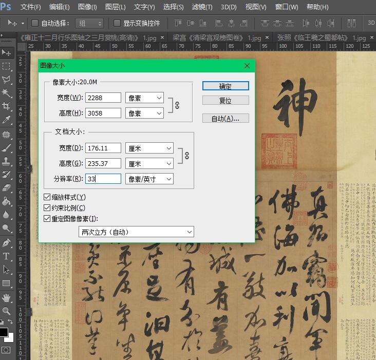Select the Move tool in the toolbox

click(6, 52)
